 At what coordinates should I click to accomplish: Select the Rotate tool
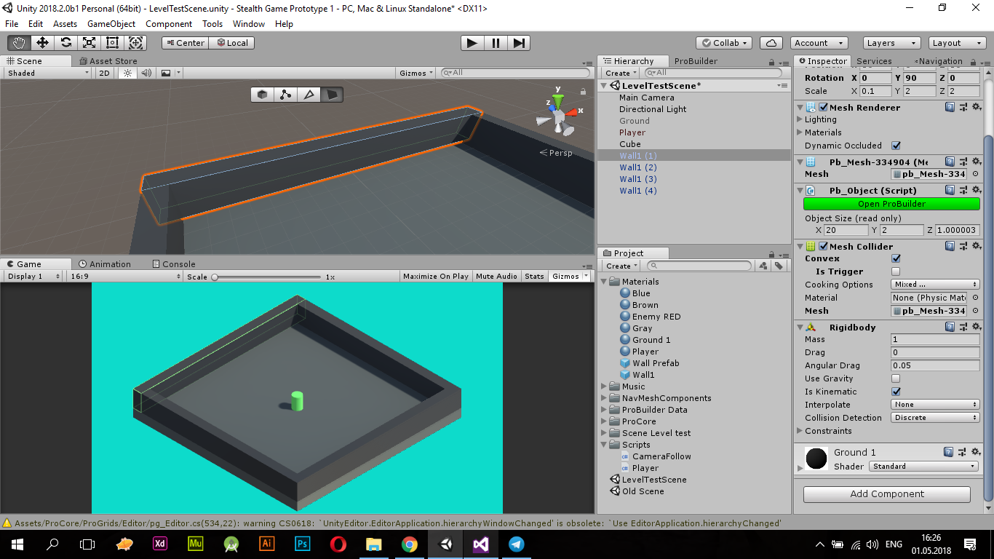(65, 43)
